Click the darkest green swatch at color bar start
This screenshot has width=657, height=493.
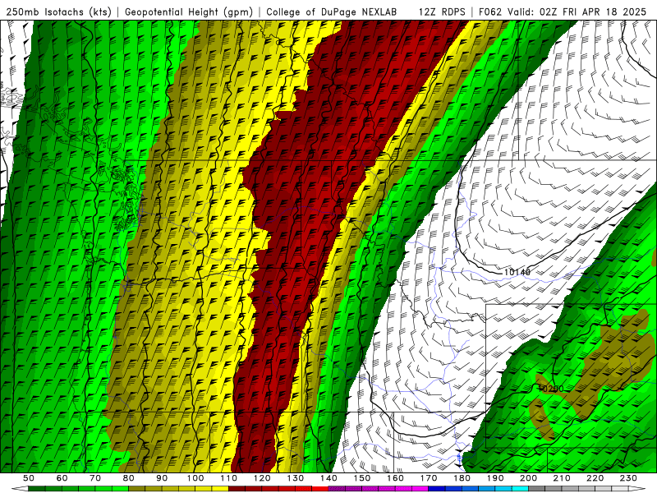pos(37,489)
